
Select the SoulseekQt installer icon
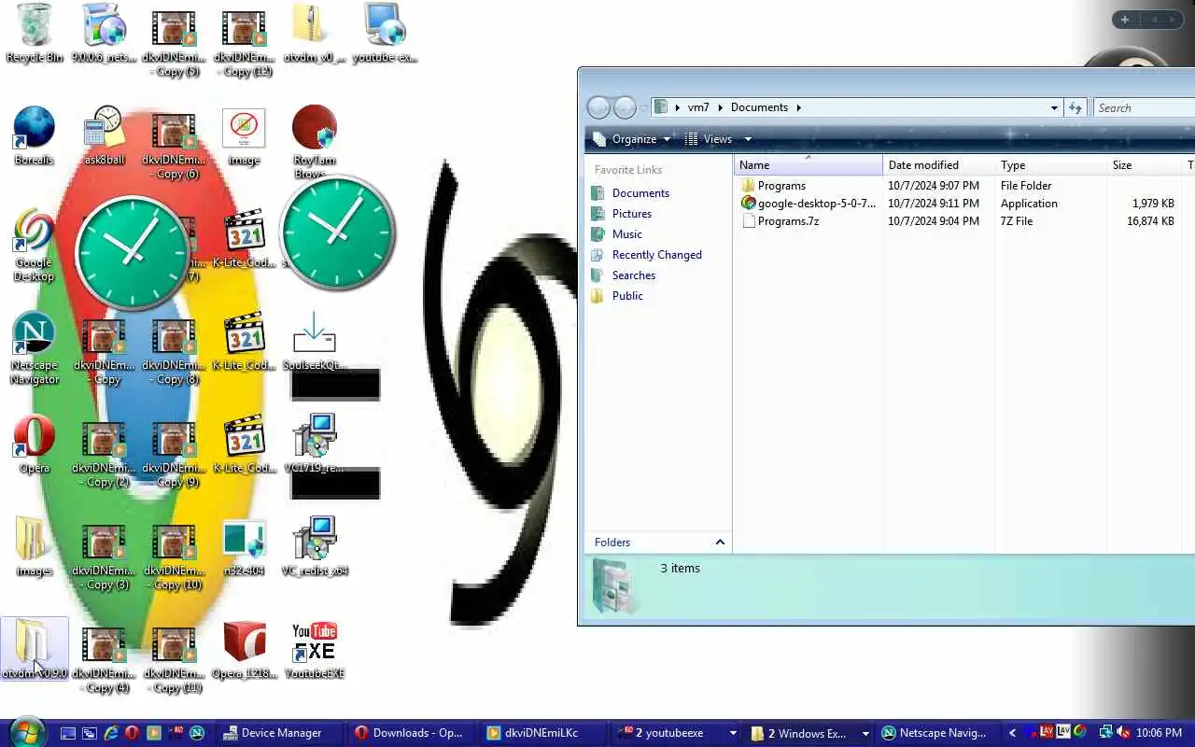point(315,341)
